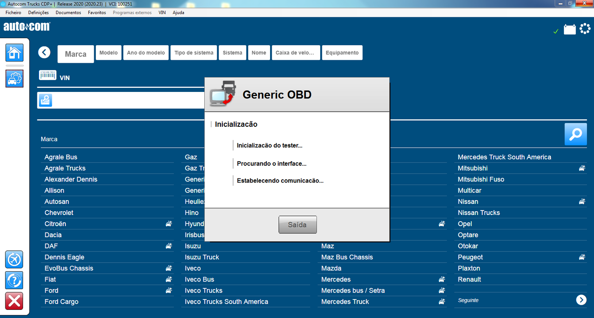Click the VIN barcode icon
Screen dimensions: 594x318
click(47, 75)
